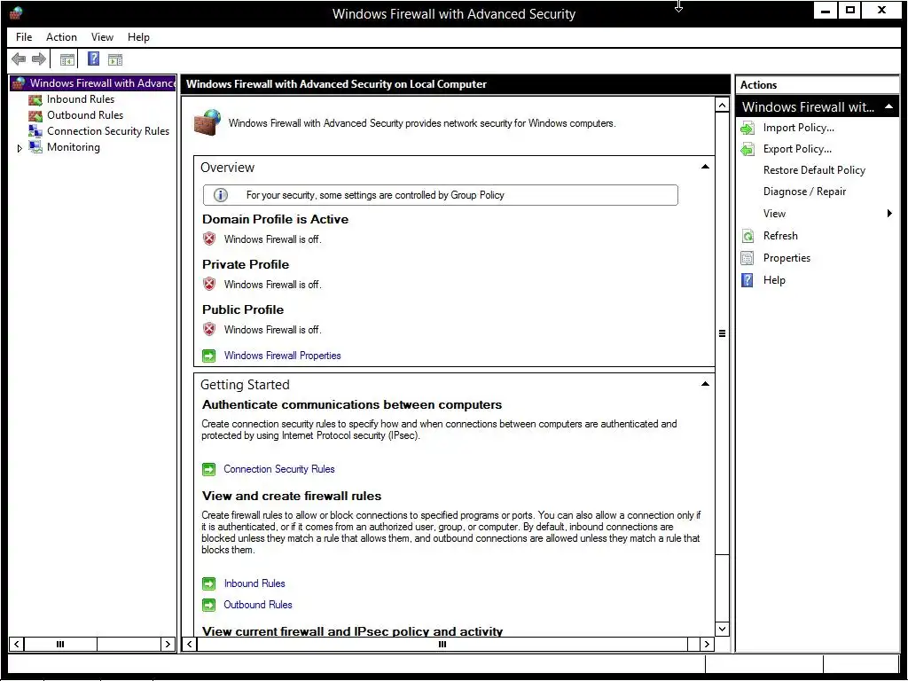This screenshot has width=908, height=681.
Task: Click the firewall root node icon in tree
Action: coord(20,83)
